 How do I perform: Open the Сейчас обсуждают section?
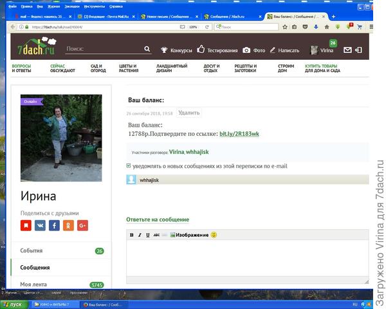coord(62,68)
